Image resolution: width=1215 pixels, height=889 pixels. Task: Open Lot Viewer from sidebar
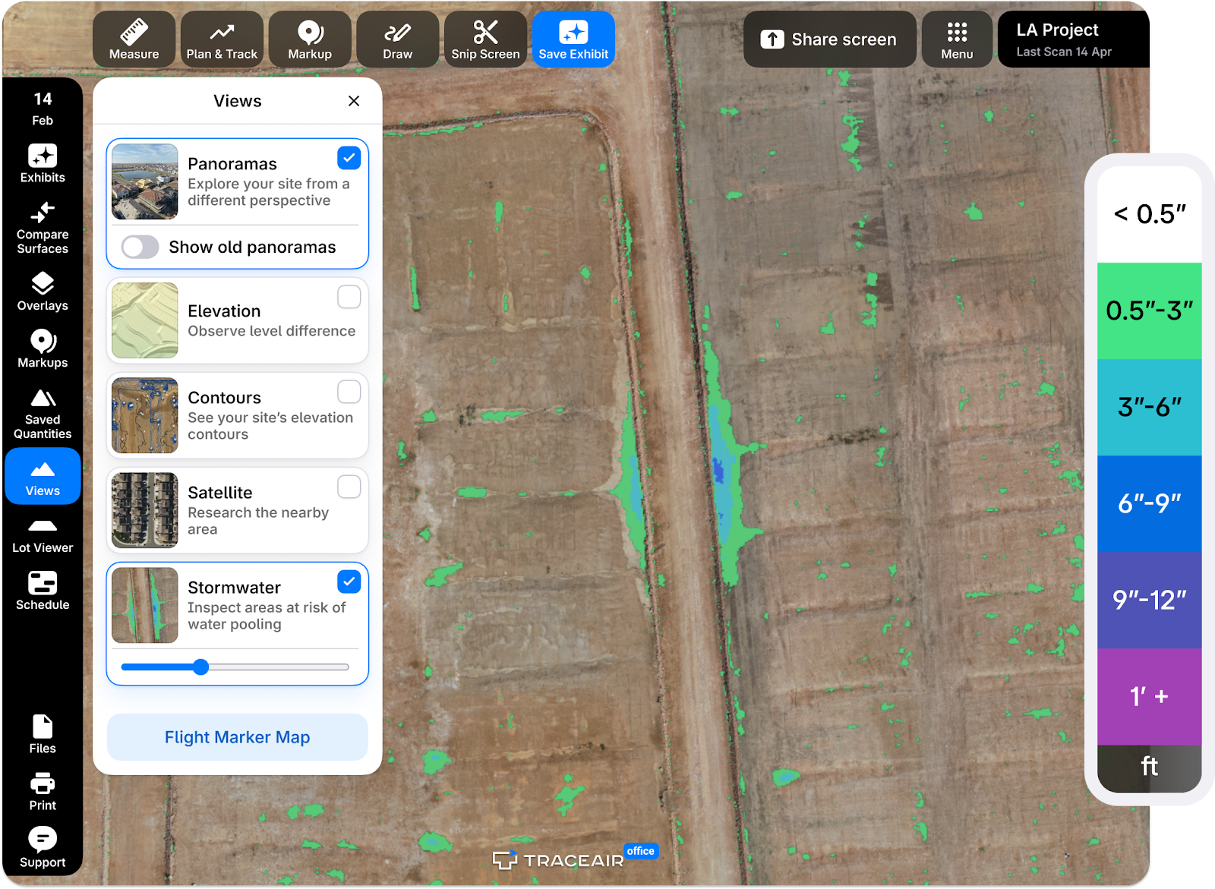[x=43, y=535]
